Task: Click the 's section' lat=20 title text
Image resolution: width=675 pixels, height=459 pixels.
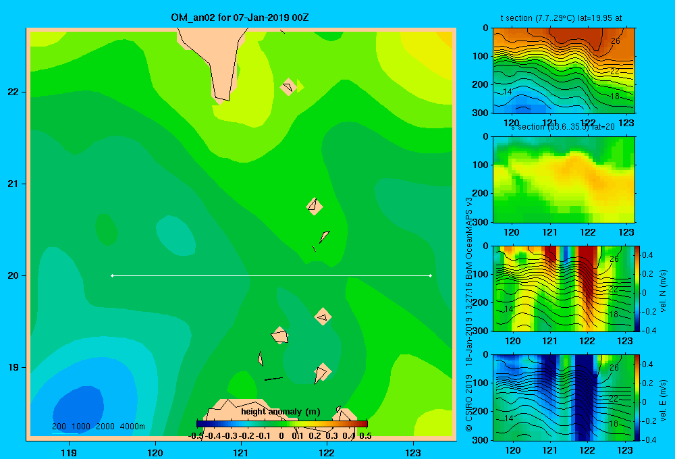Action: pyautogui.click(x=563, y=127)
